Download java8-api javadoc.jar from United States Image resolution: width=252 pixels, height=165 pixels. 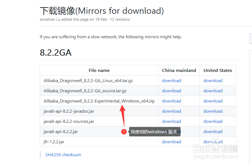[213, 111]
